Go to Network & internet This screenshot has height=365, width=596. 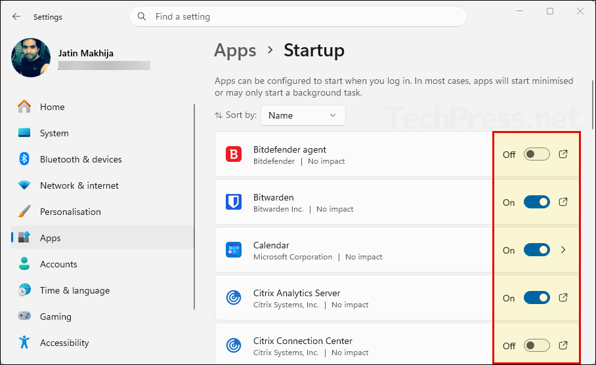[x=102, y=185]
